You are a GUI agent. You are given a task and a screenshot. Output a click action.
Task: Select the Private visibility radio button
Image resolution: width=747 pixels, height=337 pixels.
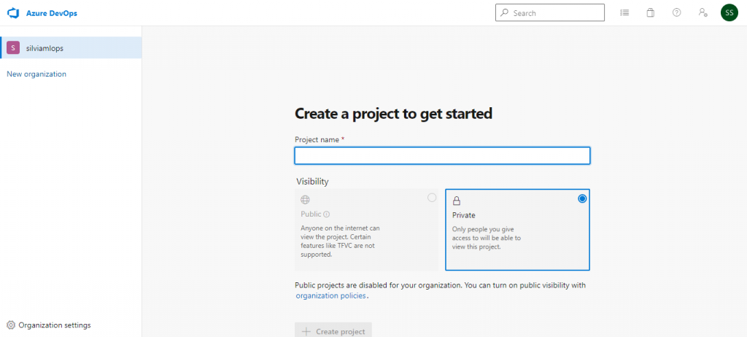pyautogui.click(x=581, y=198)
